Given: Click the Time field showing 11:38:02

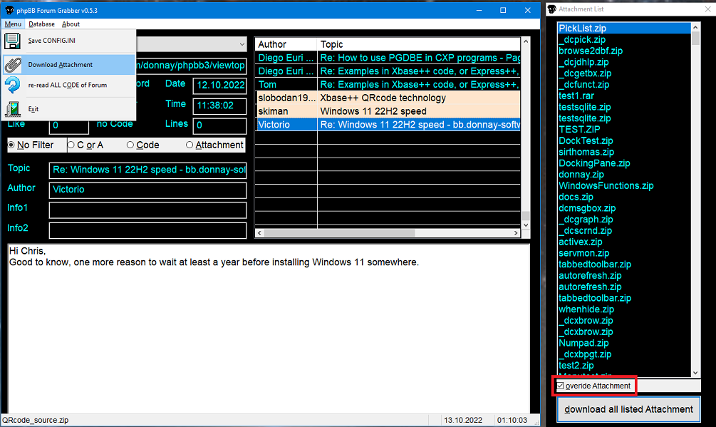Looking at the screenshot, I should 219,106.
